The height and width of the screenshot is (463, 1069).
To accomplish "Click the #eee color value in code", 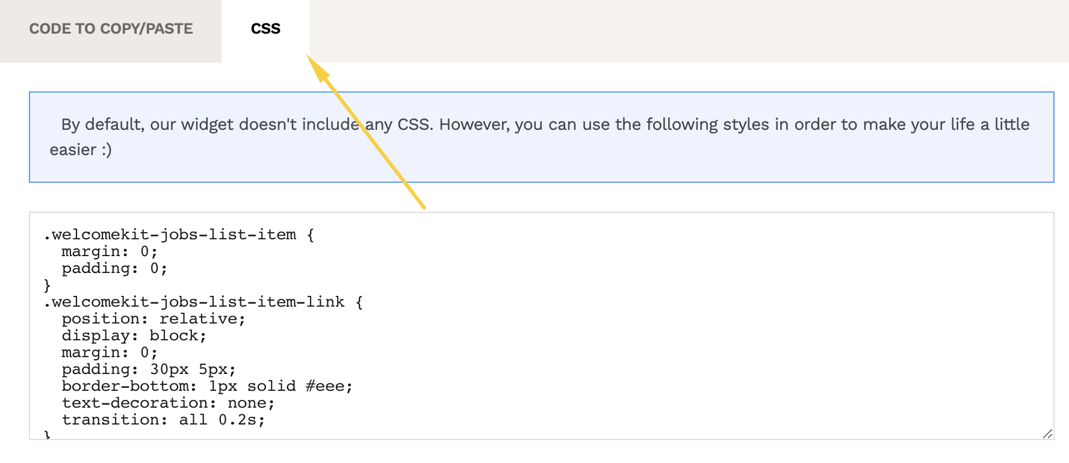I will (329, 386).
